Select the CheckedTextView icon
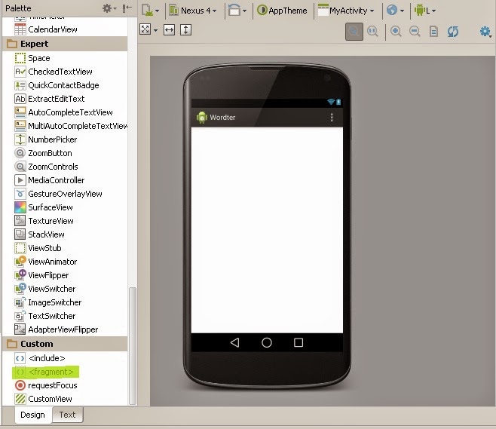This screenshot has height=429, width=496. pyautogui.click(x=20, y=72)
